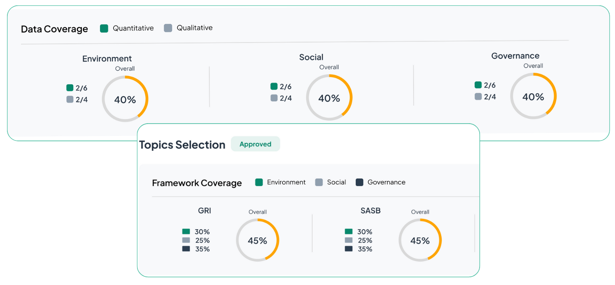Expand the Data Coverage panel
This screenshot has width=615, height=285.
click(54, 29)
